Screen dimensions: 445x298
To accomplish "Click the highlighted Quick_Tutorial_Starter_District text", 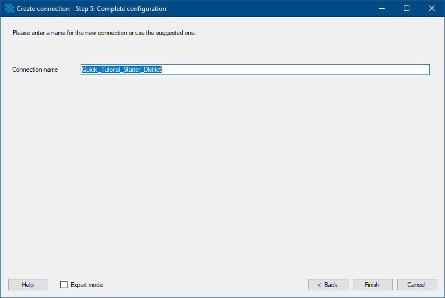I will pyautogui.click(x=121, y=70).
